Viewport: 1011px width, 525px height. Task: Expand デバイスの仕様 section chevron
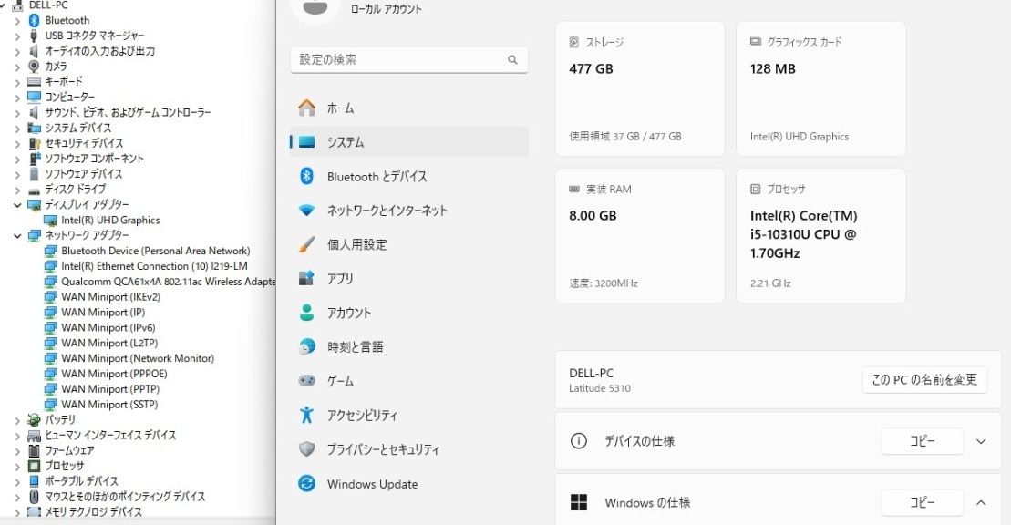(x=981, y=442)
